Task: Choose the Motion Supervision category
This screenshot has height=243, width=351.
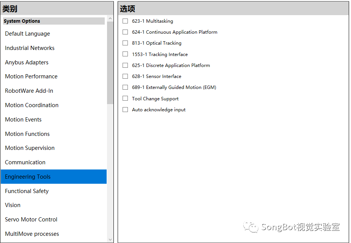Action: coord(54,148)
